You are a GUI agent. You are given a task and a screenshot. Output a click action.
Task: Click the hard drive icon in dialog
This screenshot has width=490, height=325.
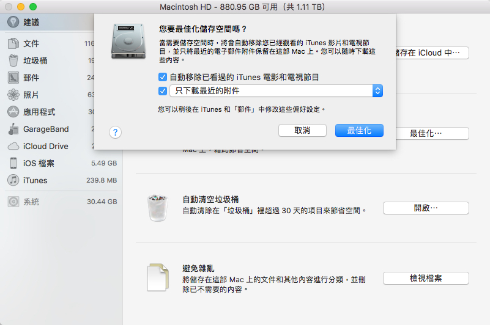(128, 41)
